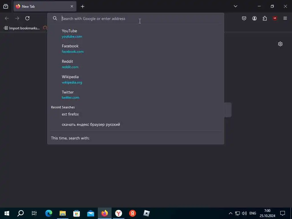The image size is (292, 219).
Task: Expand the list all tabs chevron
Action: [235, 6]
